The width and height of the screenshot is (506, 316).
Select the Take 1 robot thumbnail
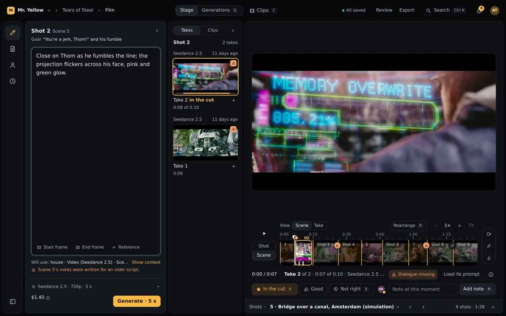(206, 143)
